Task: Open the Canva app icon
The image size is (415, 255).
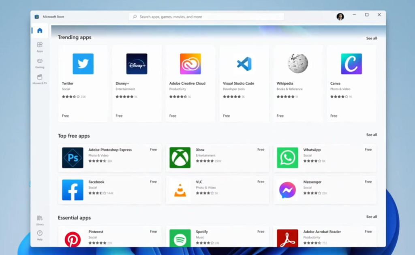Action: (x=351, y=64)
